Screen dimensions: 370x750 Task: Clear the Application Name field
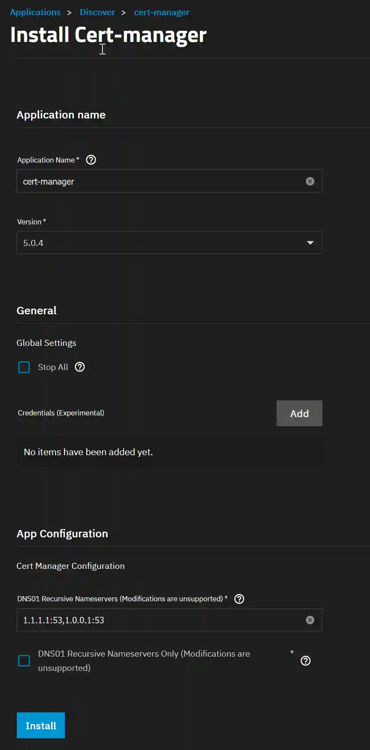pos(310,182)
